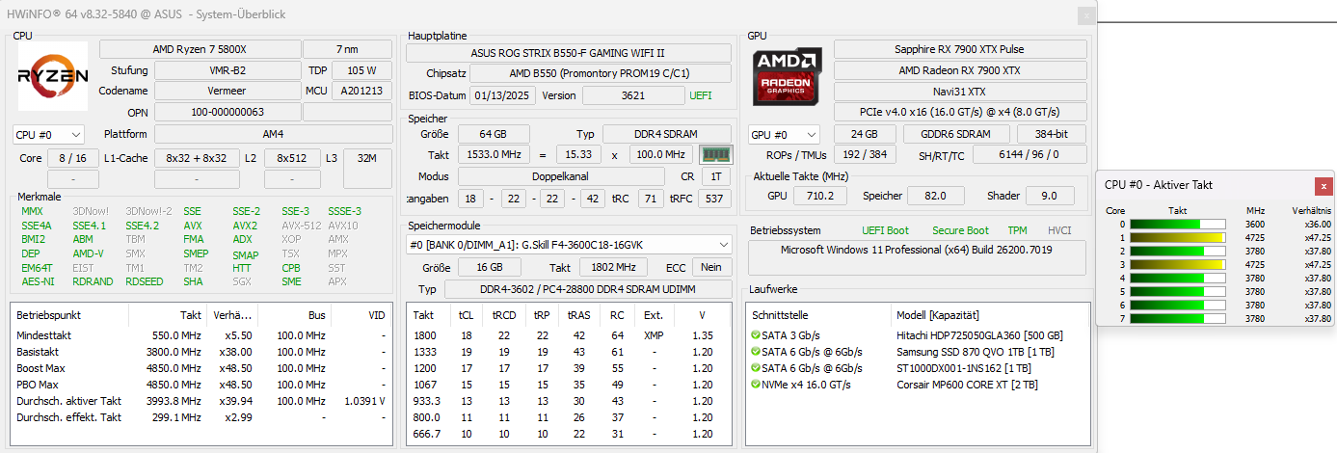Click the VID column header
Screen dimensions: 1337x453
coord(357,315)
